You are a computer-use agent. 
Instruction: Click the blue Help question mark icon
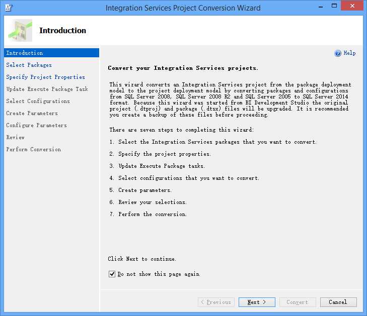point(338,53)
